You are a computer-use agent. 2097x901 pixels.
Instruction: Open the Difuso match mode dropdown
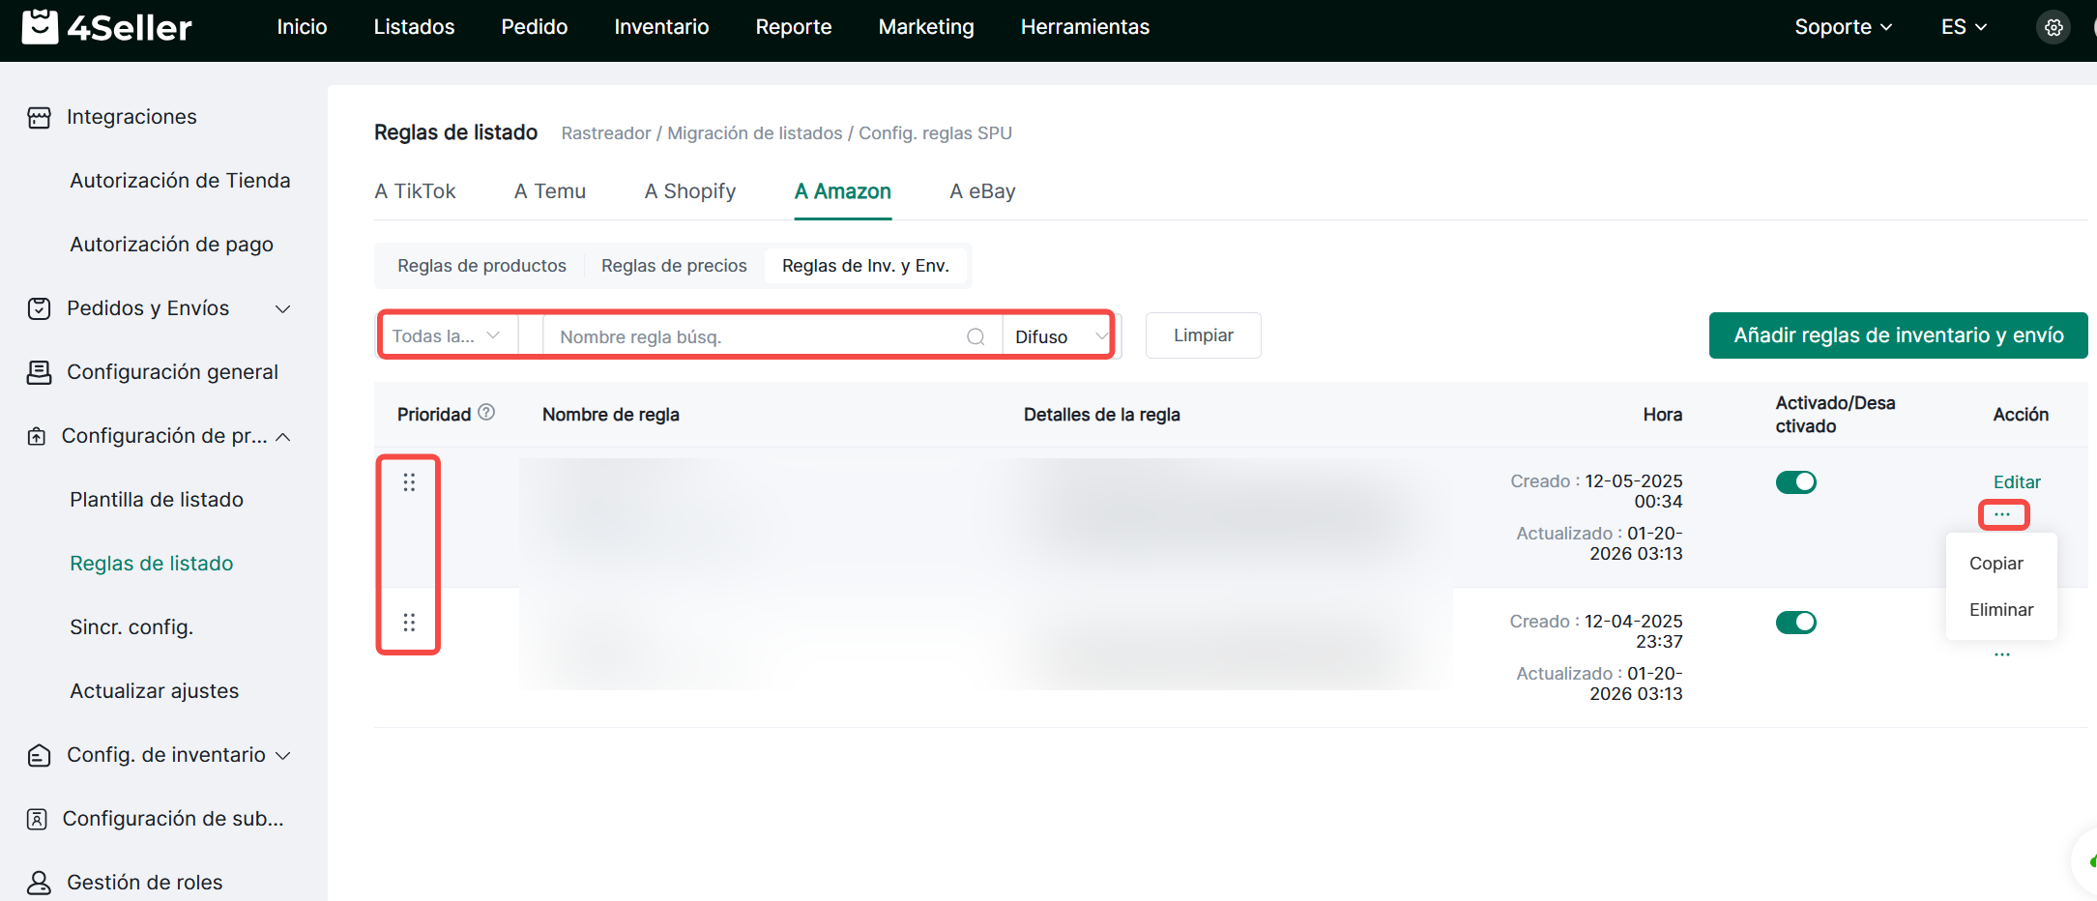coord(1060,336)
